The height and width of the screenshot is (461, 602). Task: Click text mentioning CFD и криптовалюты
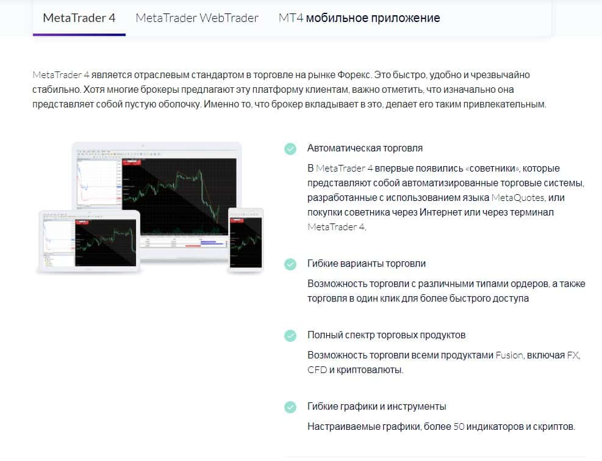pos(444,363)
